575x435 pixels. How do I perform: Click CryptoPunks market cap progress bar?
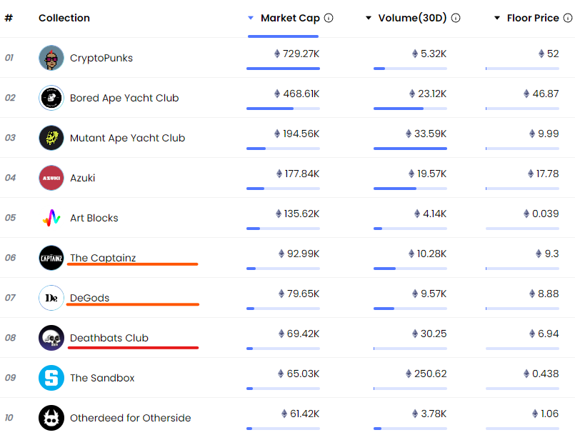(x=283, y=69)
